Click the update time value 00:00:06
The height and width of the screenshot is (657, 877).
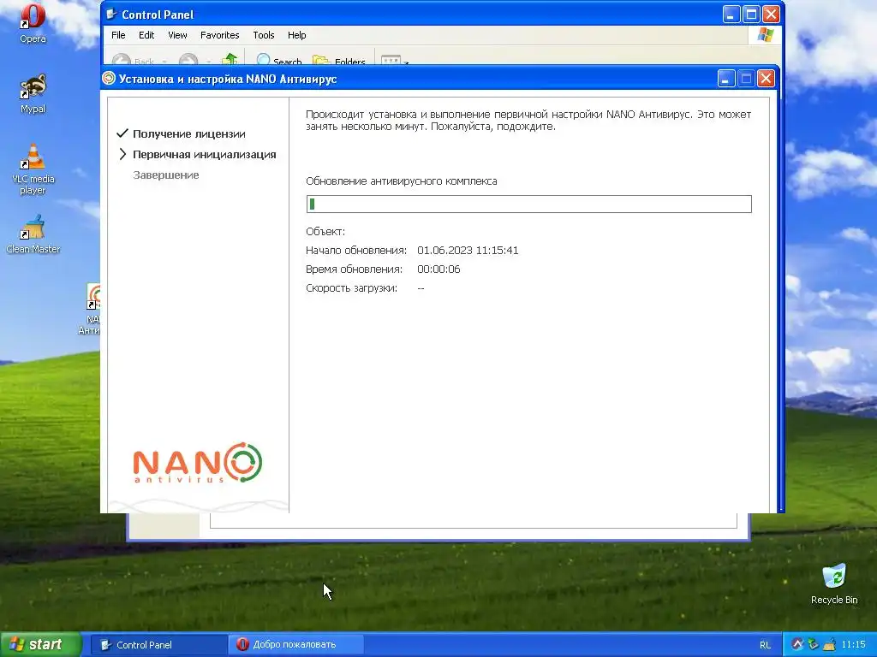click(438, 269)
